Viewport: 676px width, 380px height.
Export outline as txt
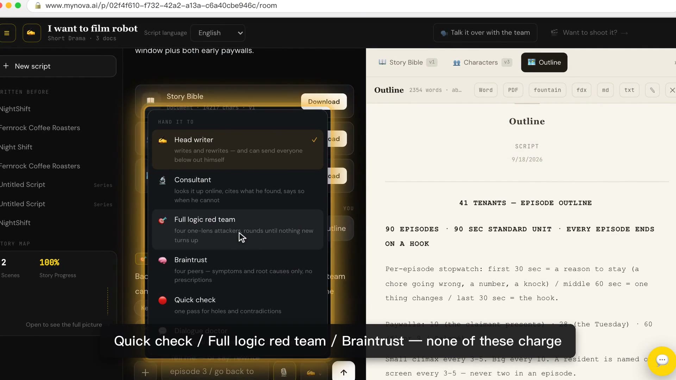(629, 90)
